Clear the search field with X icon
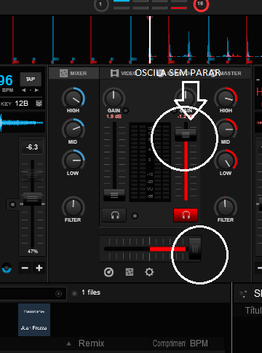This screenshot has height=353, width=262. pos(58,294)
